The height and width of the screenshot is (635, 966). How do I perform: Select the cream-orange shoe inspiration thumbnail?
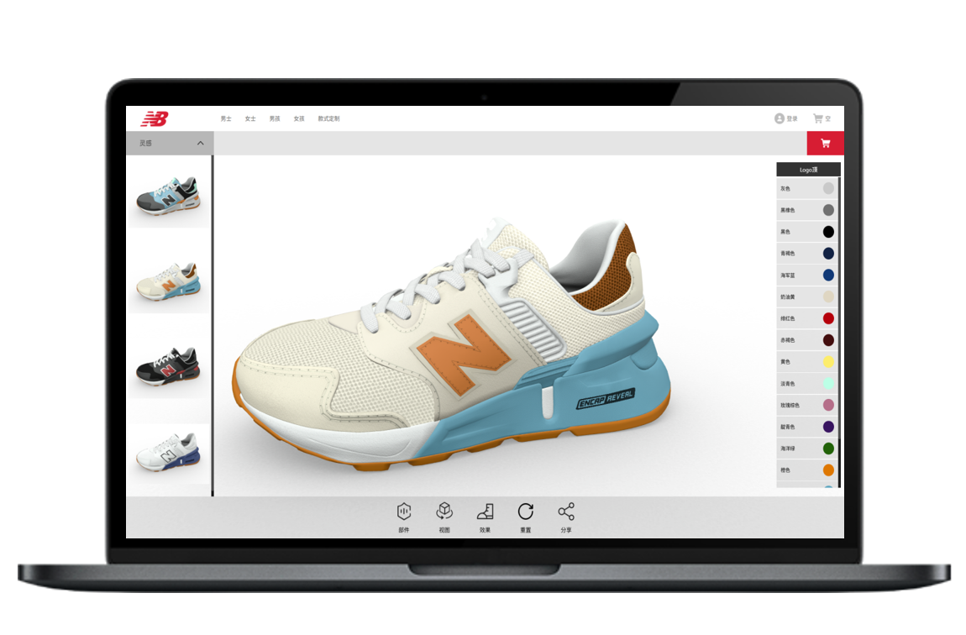click(168, 281)
